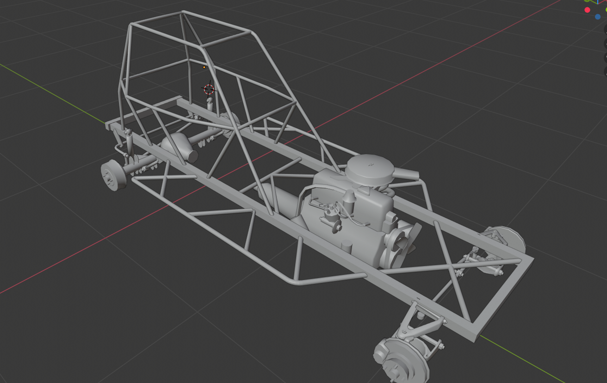The image size is (607, 383).
Task: Click the red negative X axis gizmo dot
Action: pyautogui.click(x=587, y=10)
